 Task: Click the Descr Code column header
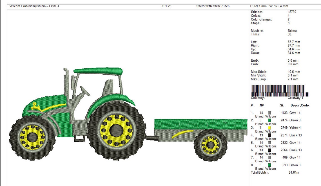(x=299, y=105)
